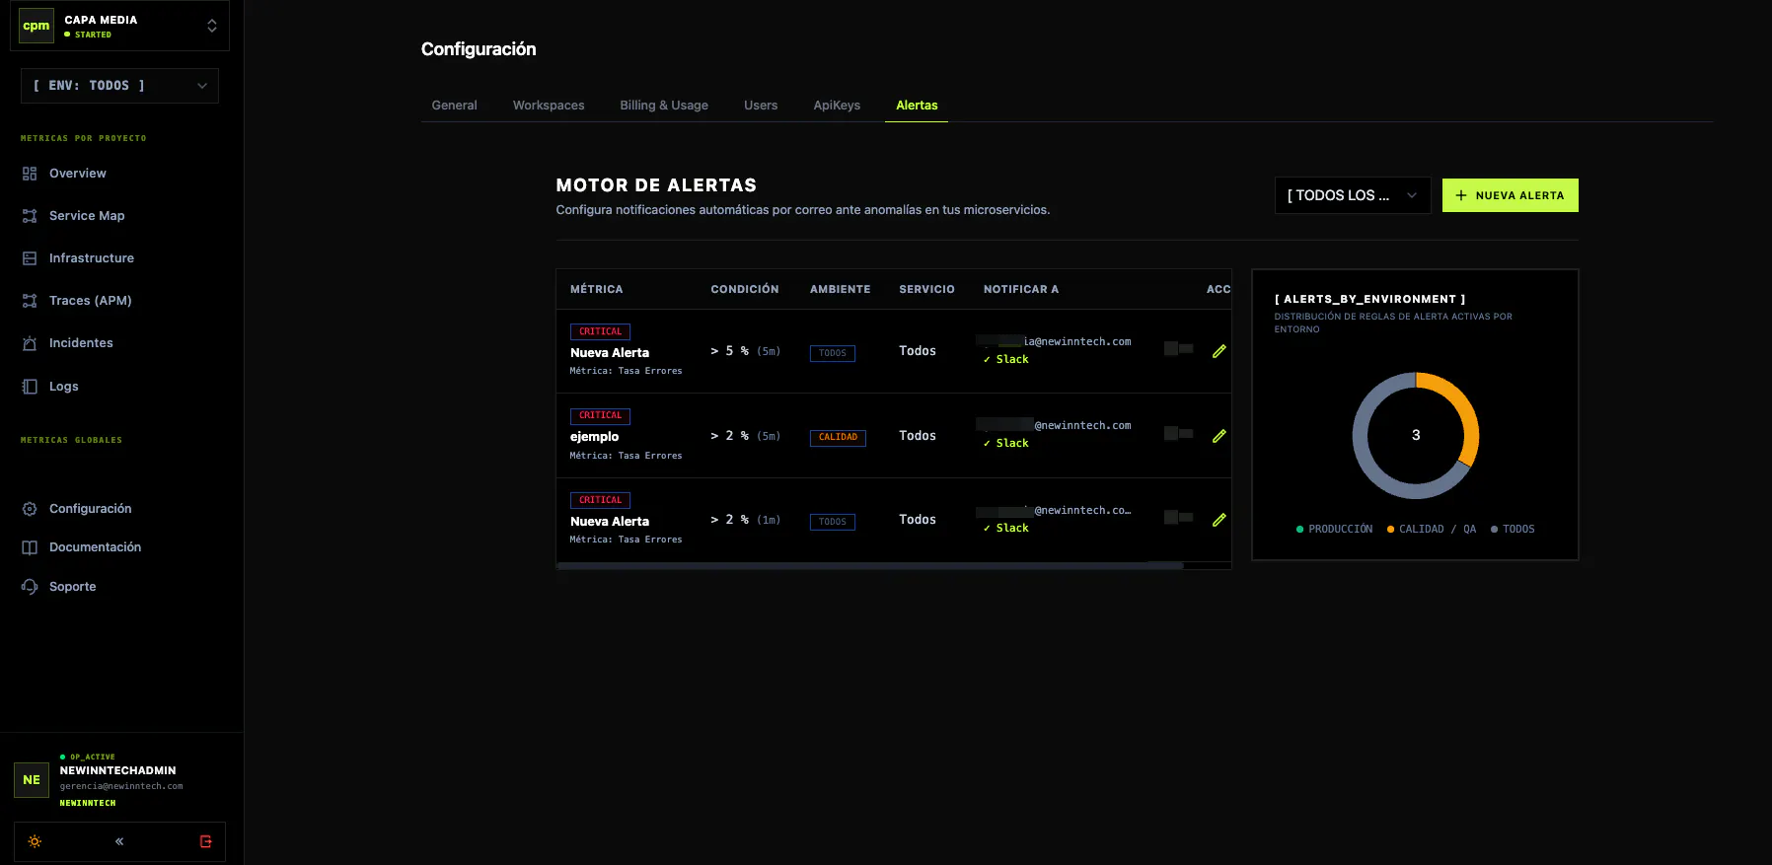This screenshot has height=865, width=1772.
Task: Click the AMBIENTE column header
Action: pyautogui.click(x=841, y=290)
